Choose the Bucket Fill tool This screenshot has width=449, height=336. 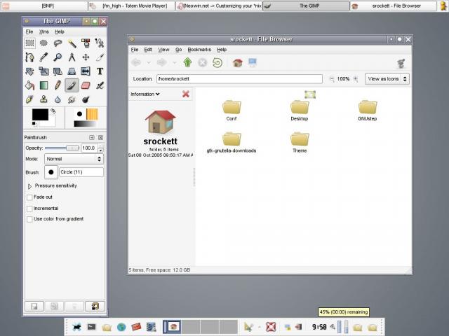pyautogui.click(x=29, y=85)
